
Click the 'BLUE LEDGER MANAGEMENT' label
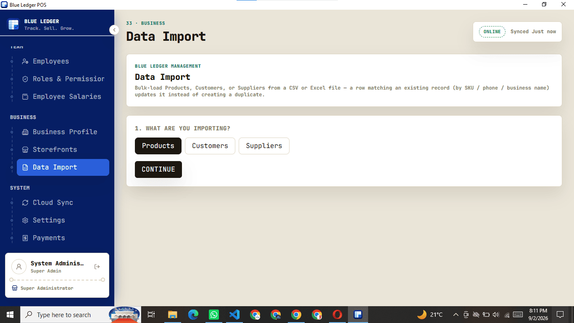tap(168, 66)
